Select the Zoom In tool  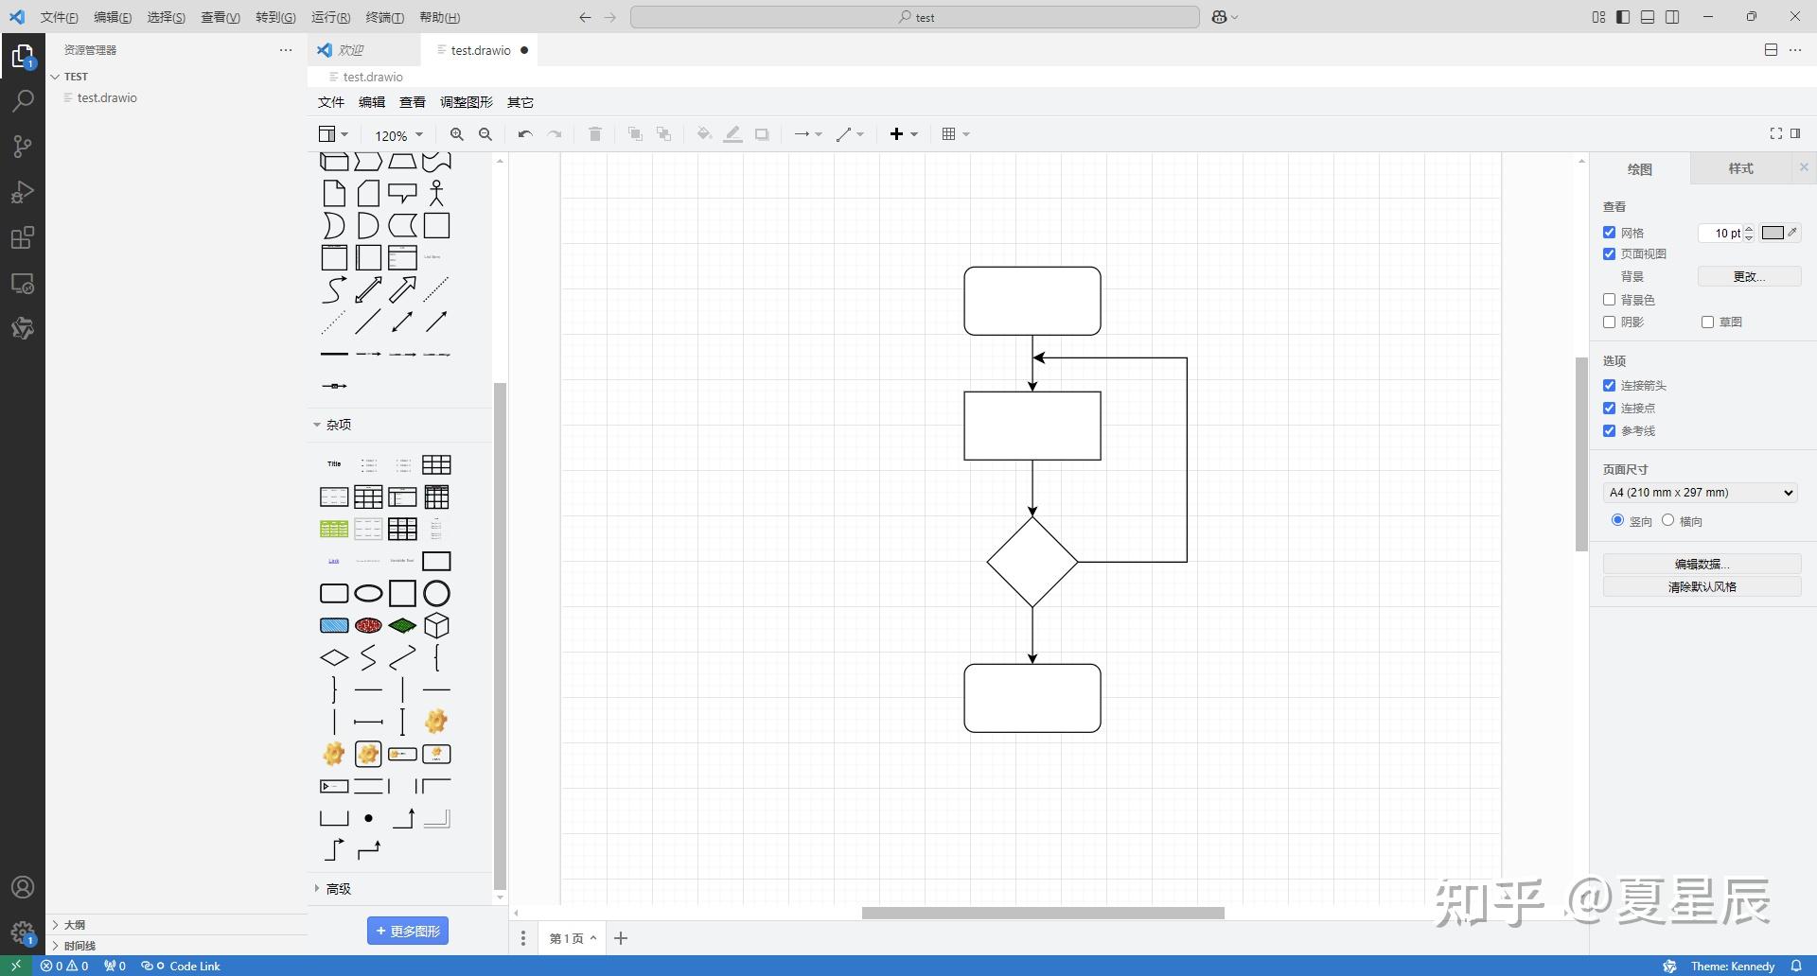point(456,134)
